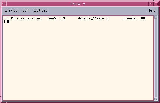Viewport: 160px width, 103px height.
Task: Click the Generic_112234-03 kernel string
Action: click(x=94, y=18)
